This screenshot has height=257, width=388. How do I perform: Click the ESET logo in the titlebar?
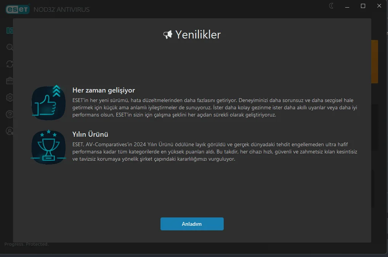[x=17, y=9]
